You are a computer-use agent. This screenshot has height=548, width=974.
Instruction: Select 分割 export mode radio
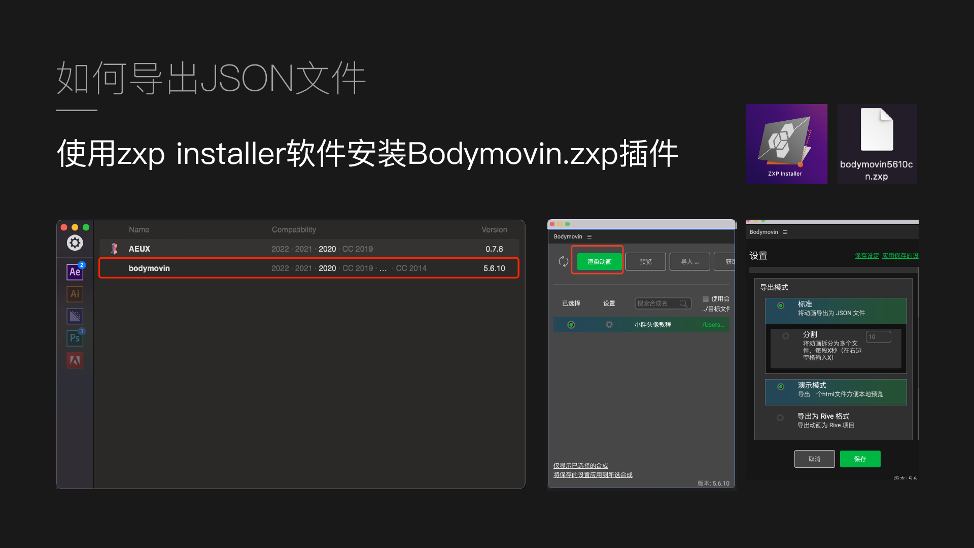[x=786, y=336]
